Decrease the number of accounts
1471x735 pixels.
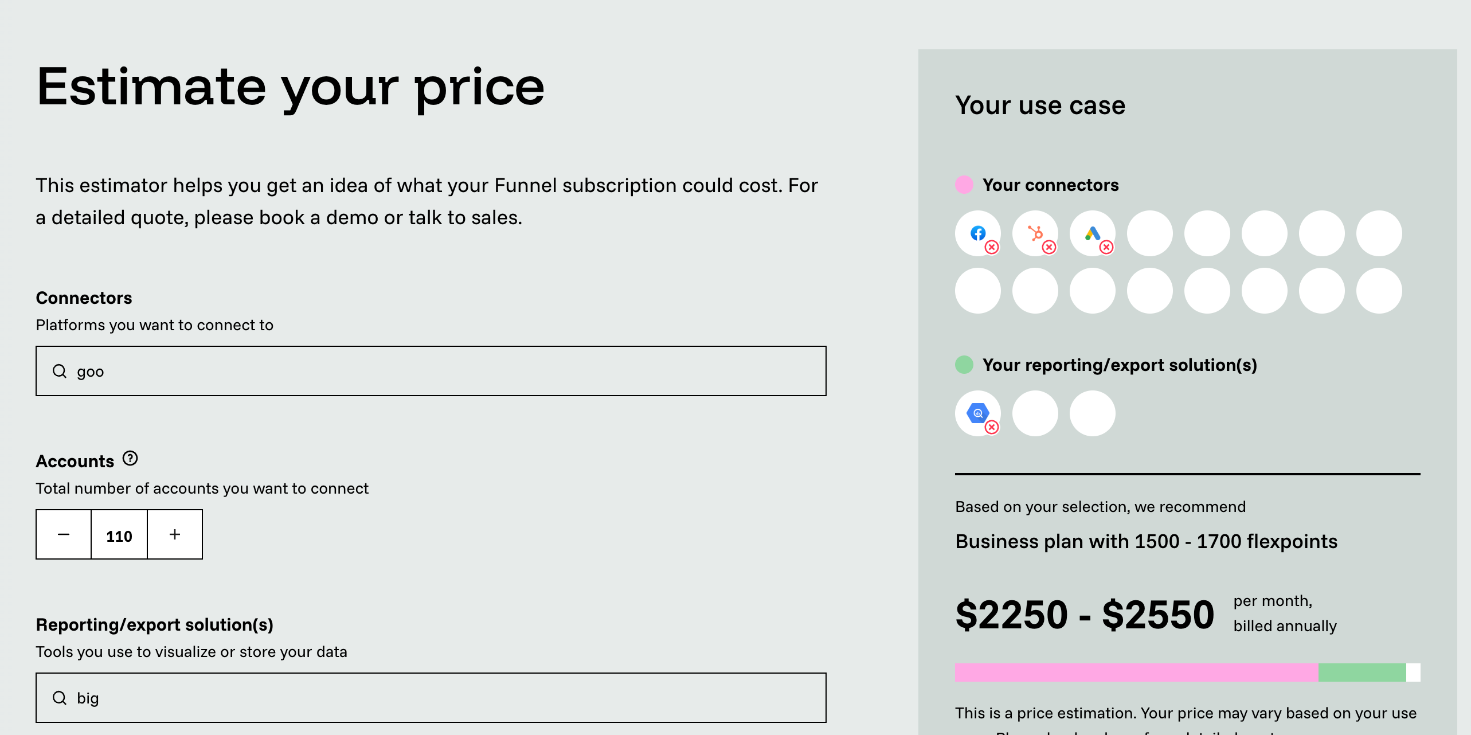click(64, 534)
